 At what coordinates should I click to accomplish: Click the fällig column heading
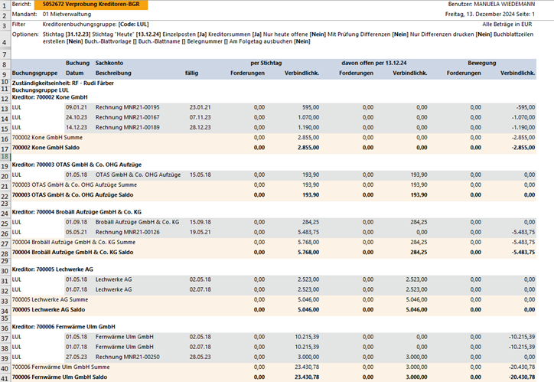(x=191, y=73)
